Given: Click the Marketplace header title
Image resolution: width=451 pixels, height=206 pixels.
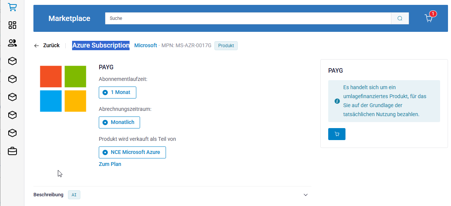Looking at the screenshot, I should click(x=69, y=18).
